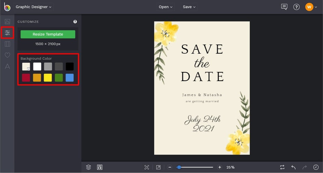The image size is (323, 173).
Task: Click the Resize Template button
Action: (48, 34)
